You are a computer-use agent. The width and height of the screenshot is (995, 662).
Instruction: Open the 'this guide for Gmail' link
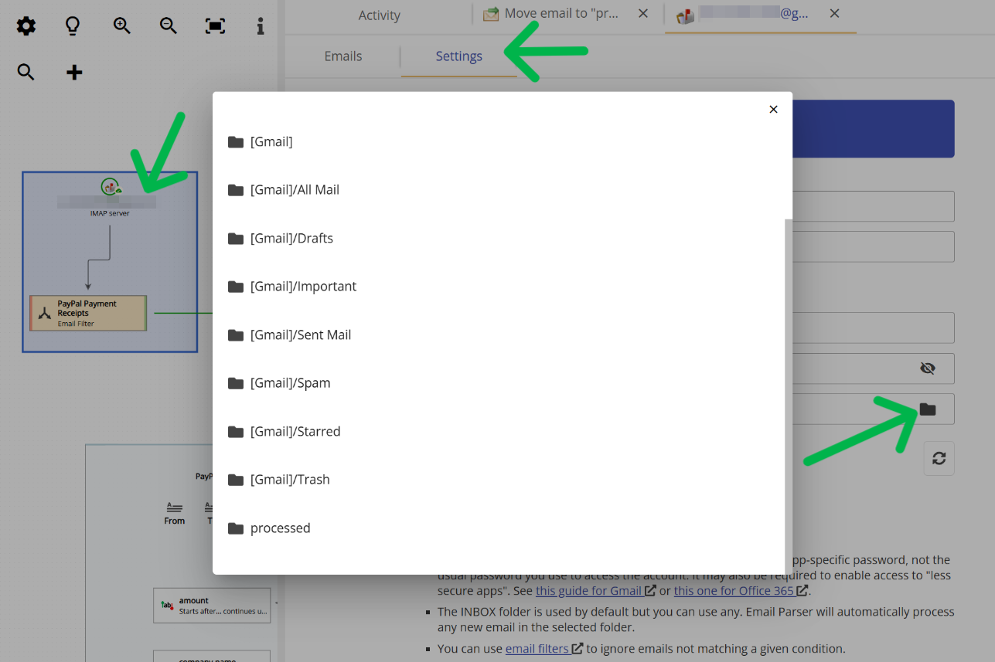coord(589,590)
